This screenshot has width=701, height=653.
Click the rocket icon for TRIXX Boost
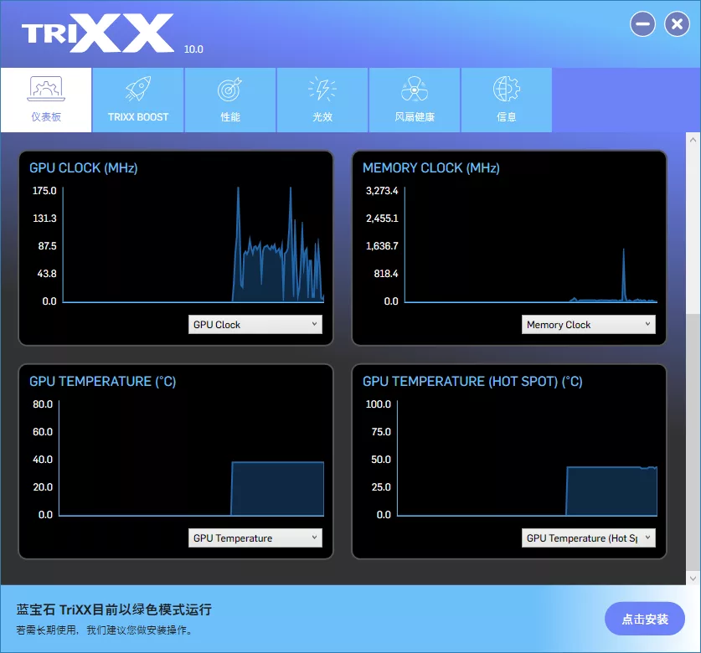138,89
